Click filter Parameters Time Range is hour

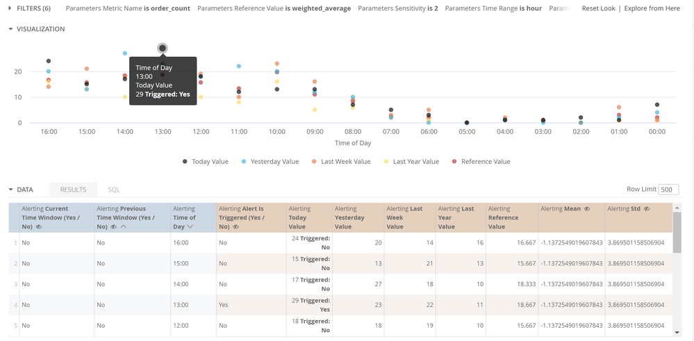click(x=493, y=8)
